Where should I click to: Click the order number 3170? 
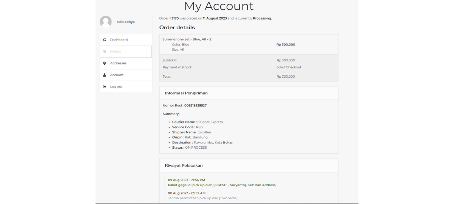pyautogui.click(x=175, y=18)
